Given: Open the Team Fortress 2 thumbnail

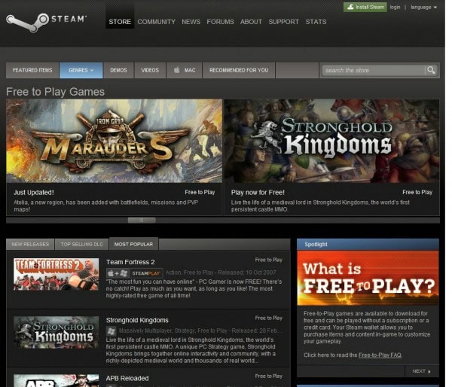Looking at the screenshot, I should point(56,275).
